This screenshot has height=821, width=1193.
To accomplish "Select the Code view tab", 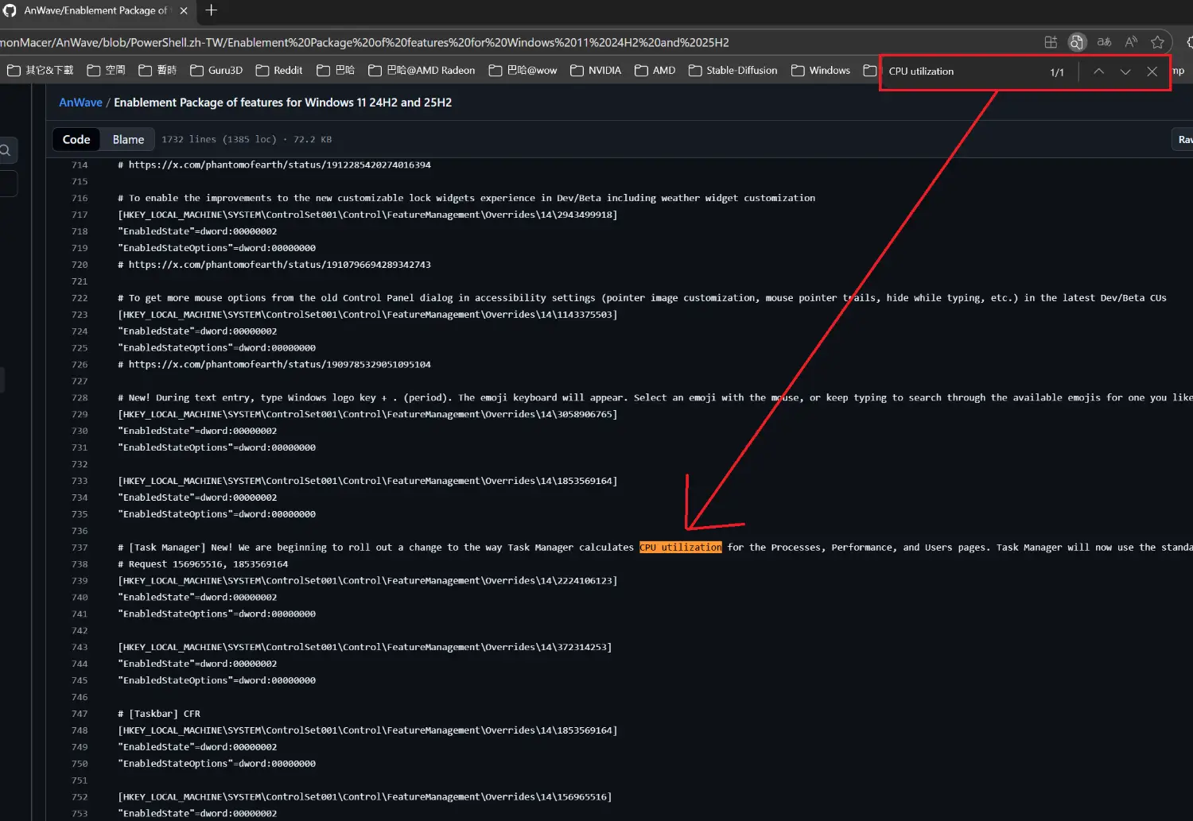I will point(76,139).
